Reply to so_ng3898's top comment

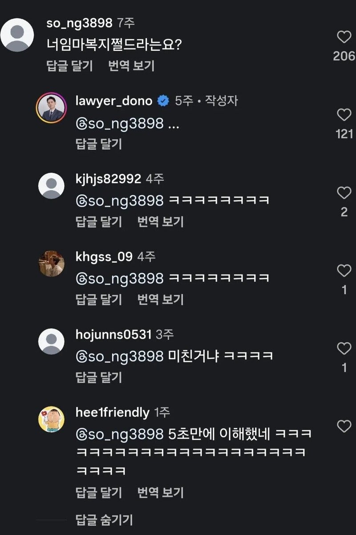(69, 66)
